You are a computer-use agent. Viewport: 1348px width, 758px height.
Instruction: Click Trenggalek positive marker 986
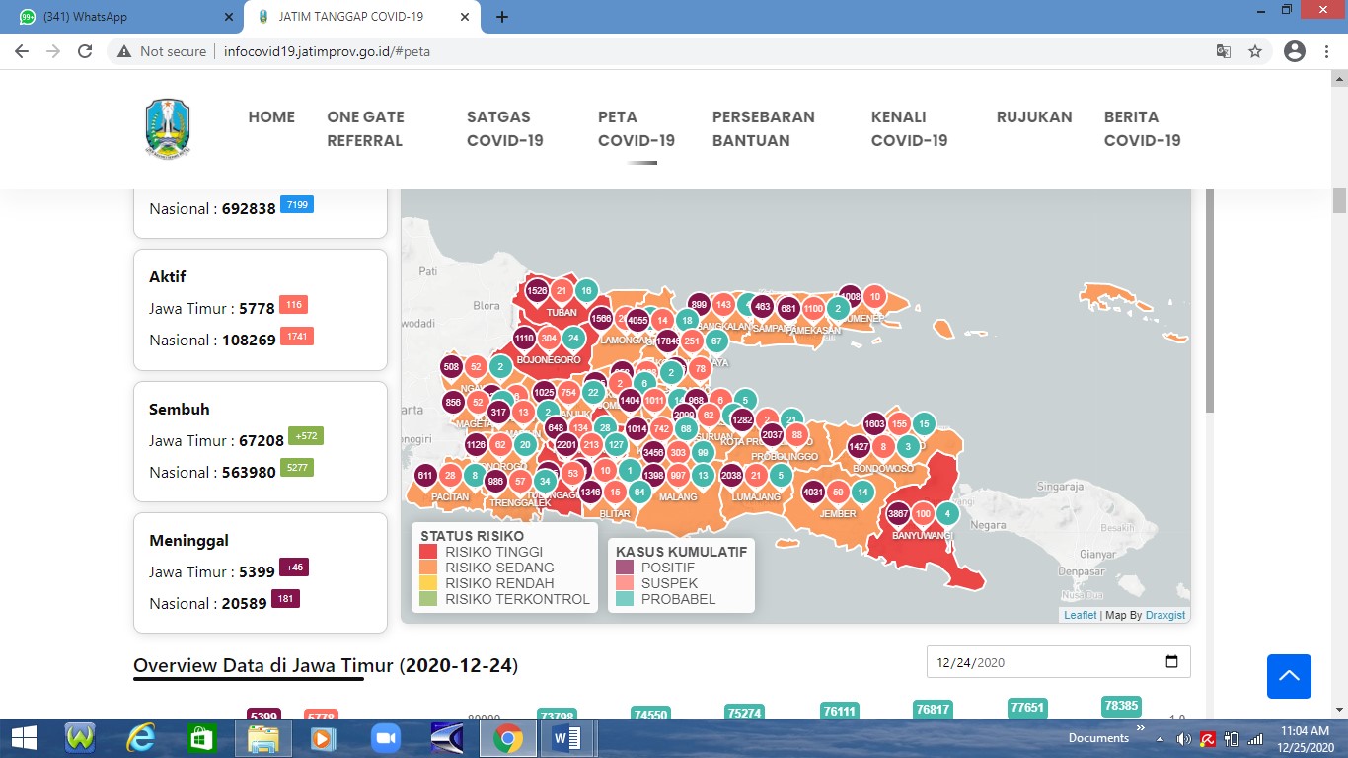point(496,481)
